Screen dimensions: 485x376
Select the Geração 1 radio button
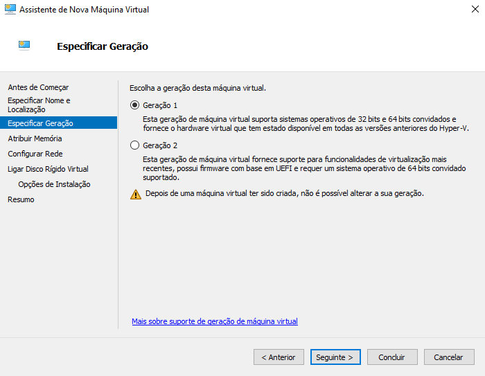(x=135, y=105)
